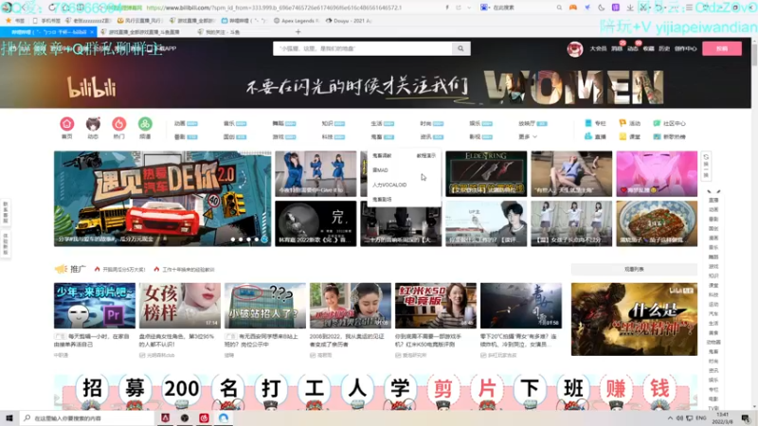Show hidden system tray icons chevron
Image resolution: width=758 pixels, height=426 pixels.
[x=670, y=418]
